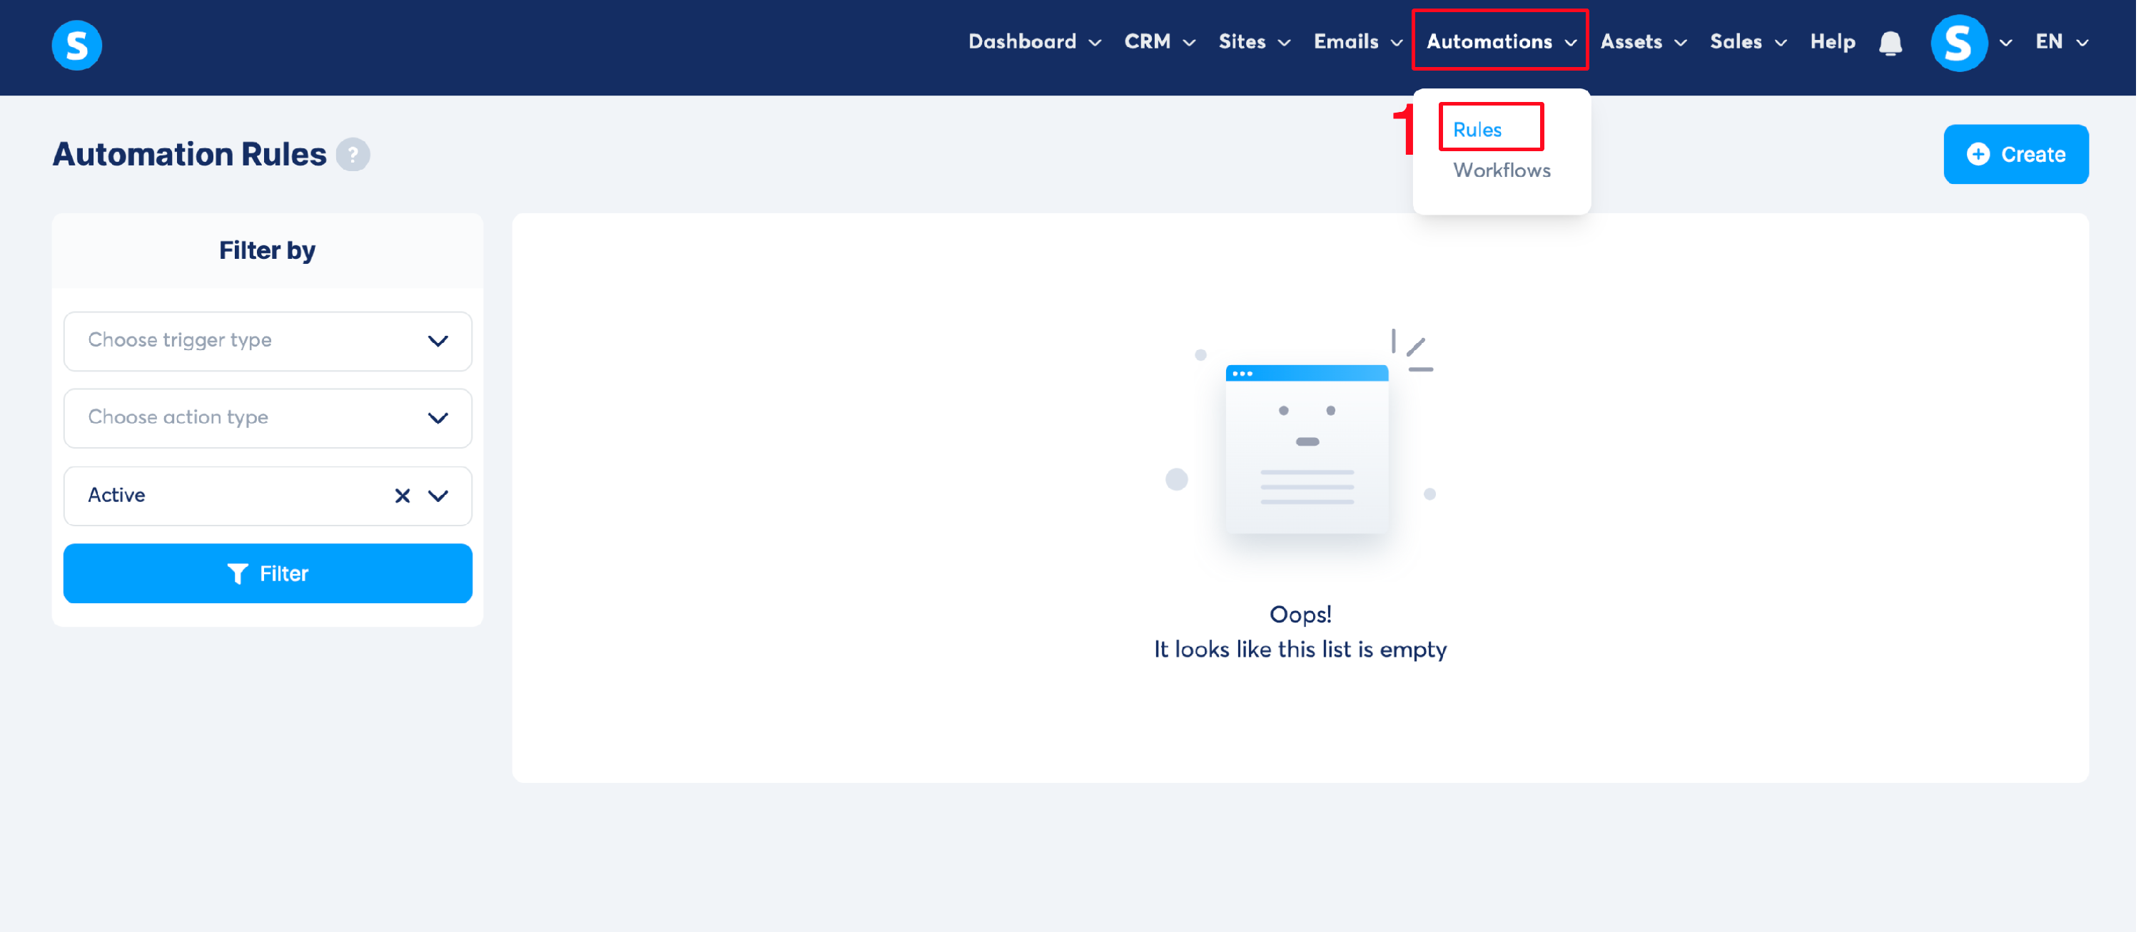This screenshot has height=932, width=2141.
Task: Open the Dashboard menu
Action: [1037, 41]
